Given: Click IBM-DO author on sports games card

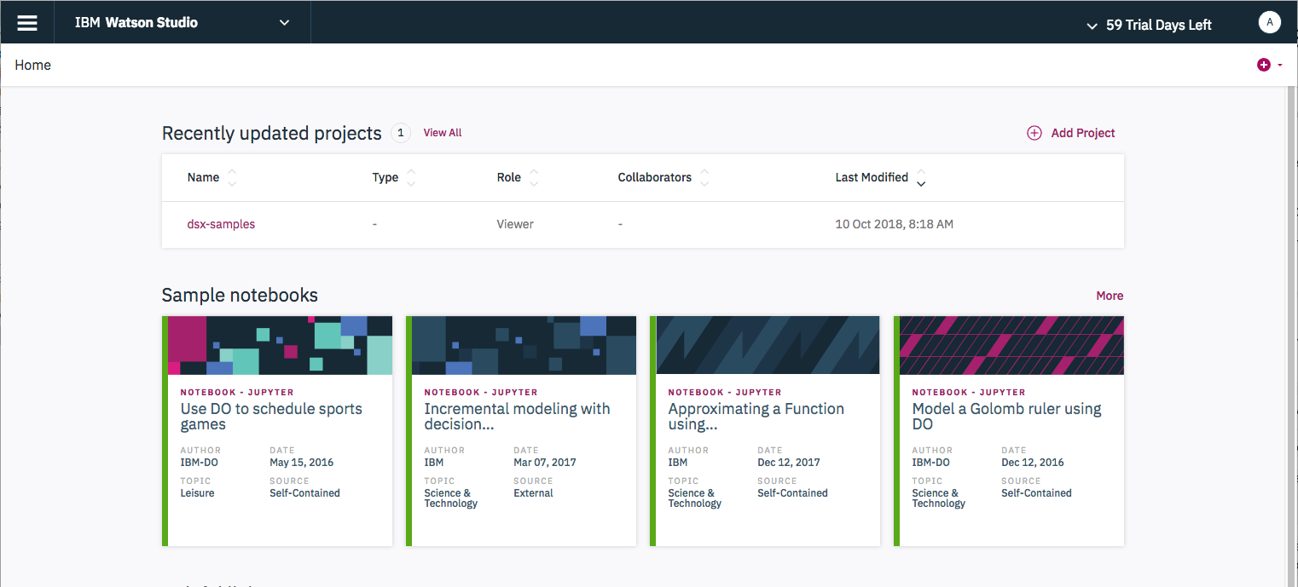Looking at the screenshot, I should (200, 463).
